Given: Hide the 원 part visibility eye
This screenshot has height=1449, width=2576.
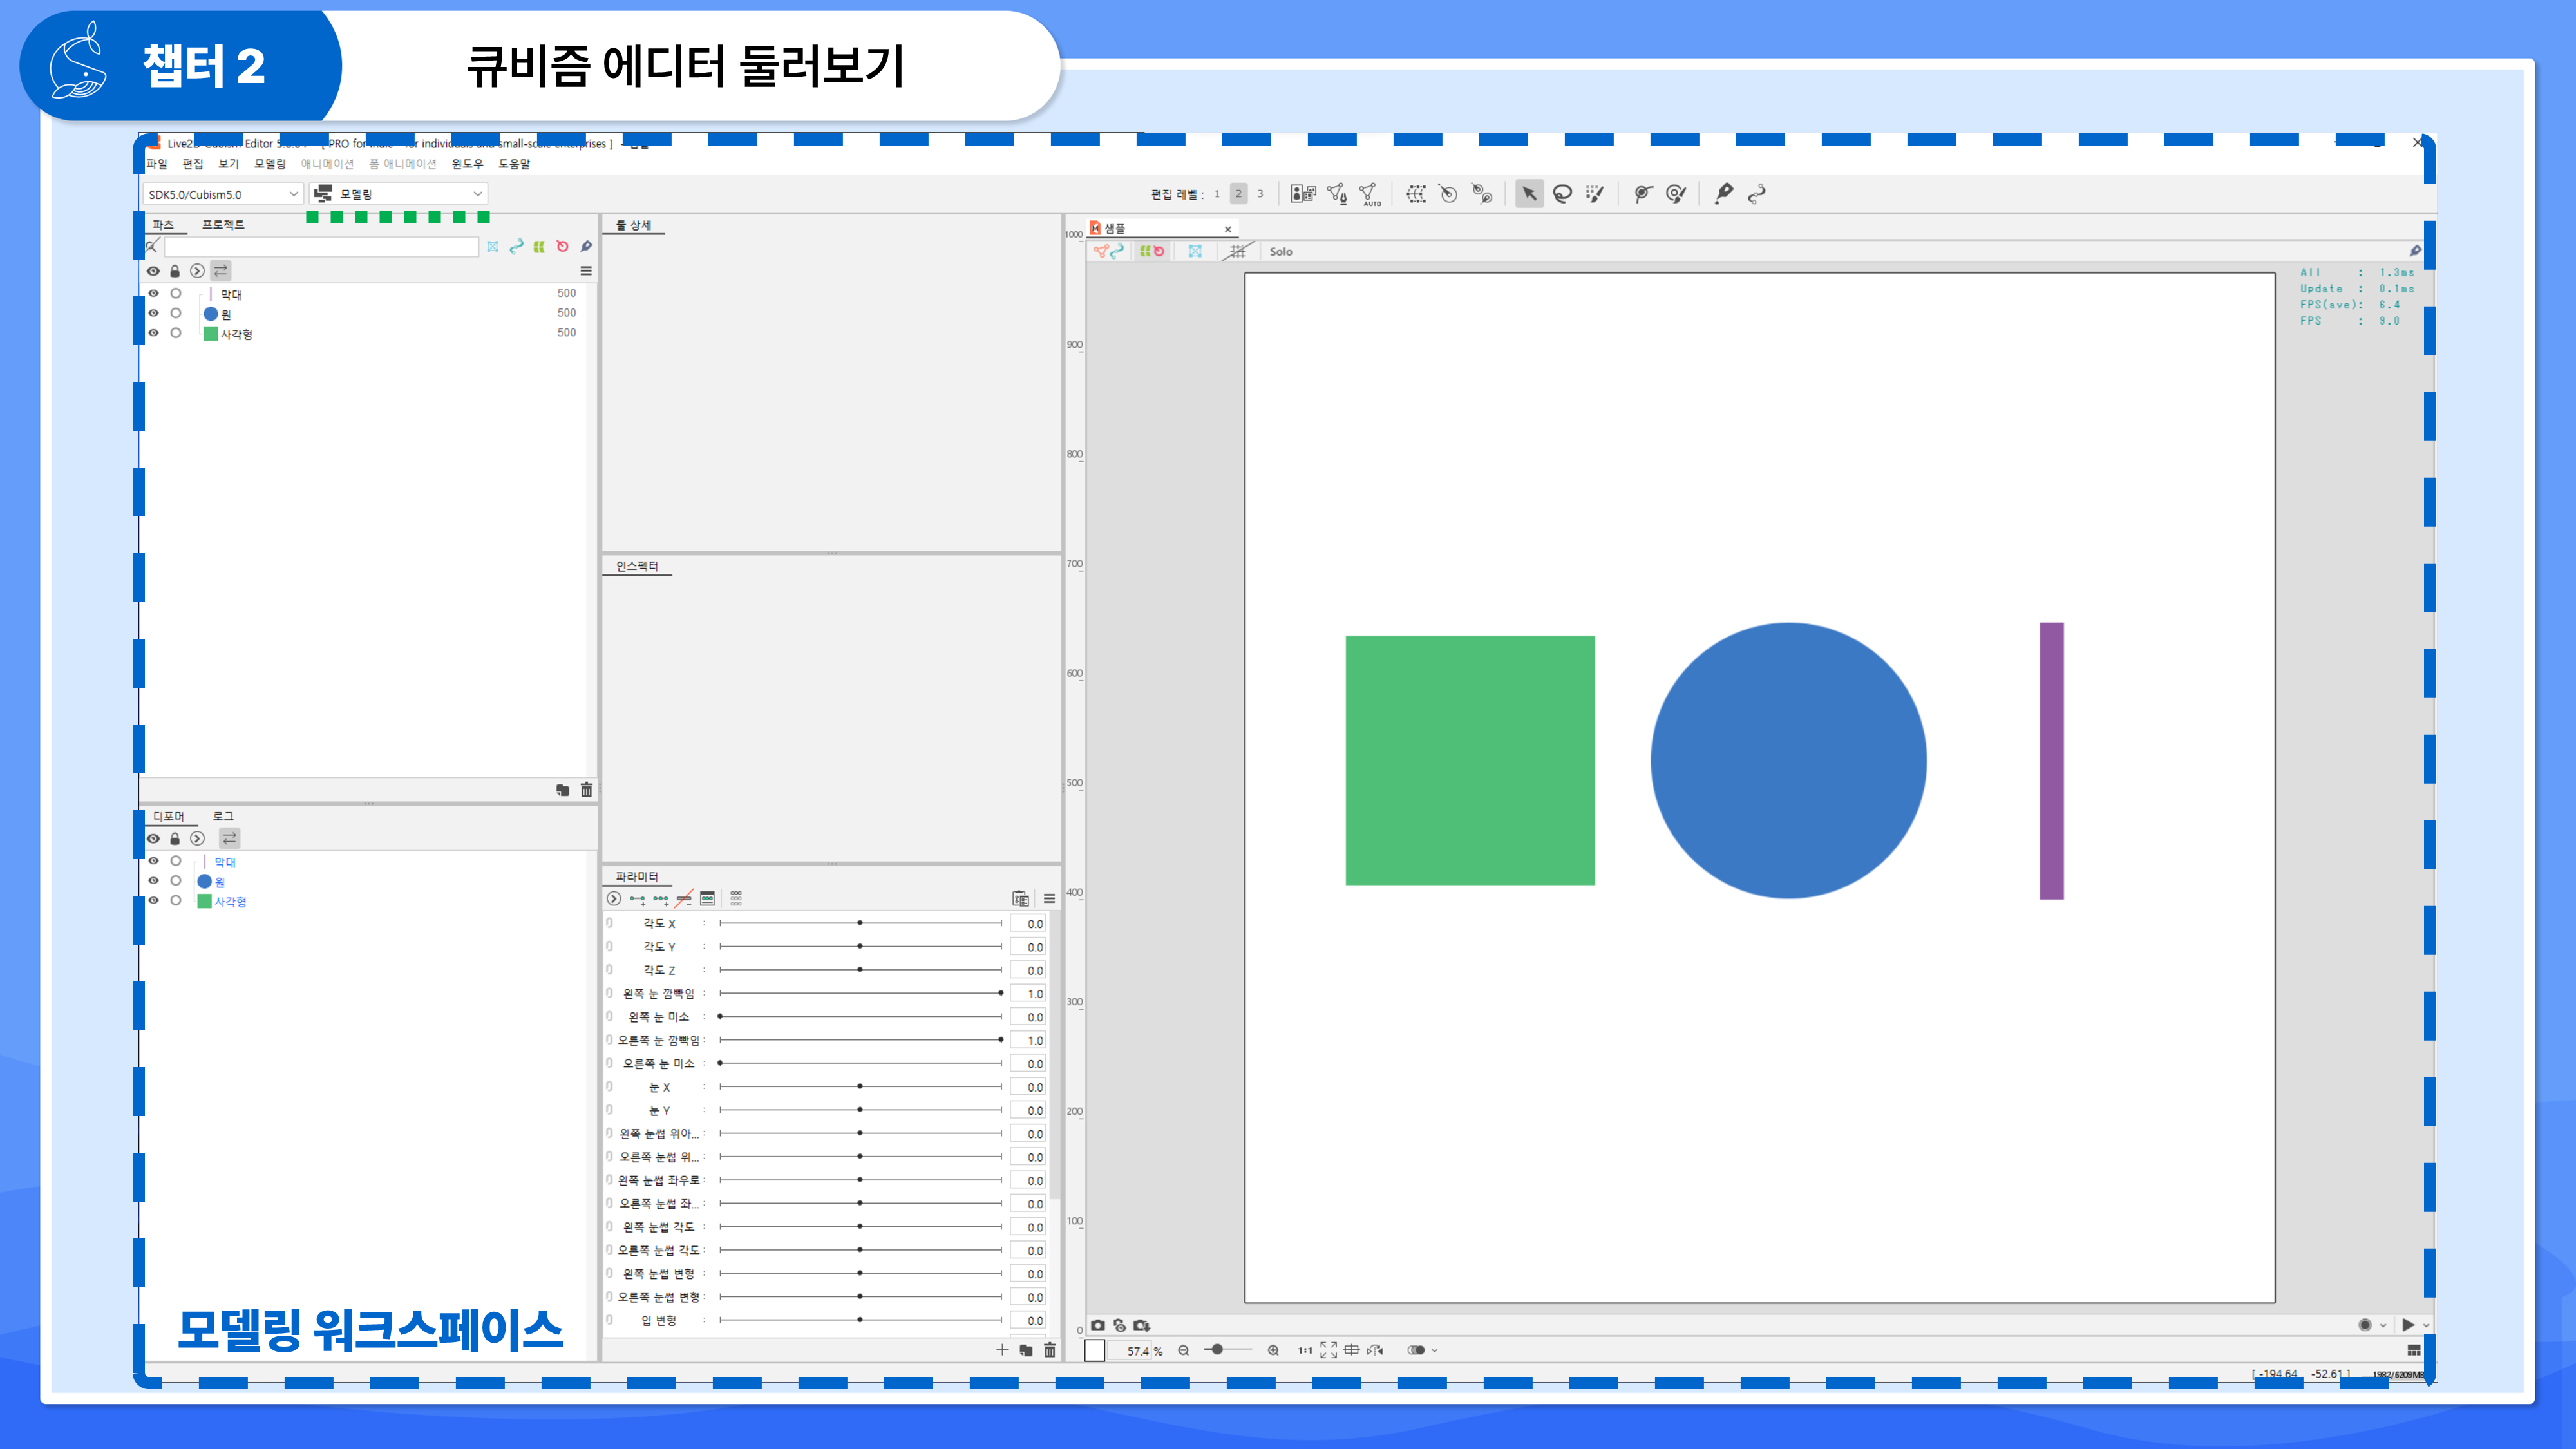Looking at the screenshot, I should click(x=153, y=313).
